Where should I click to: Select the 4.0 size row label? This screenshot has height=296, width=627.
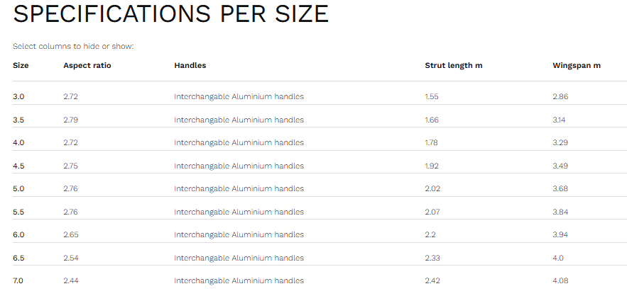(x=18, y=142)
